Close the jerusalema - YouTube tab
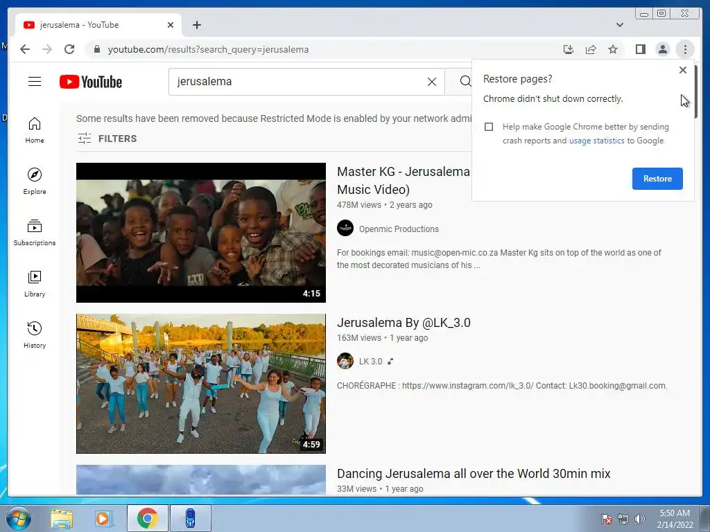 point(171,25)
